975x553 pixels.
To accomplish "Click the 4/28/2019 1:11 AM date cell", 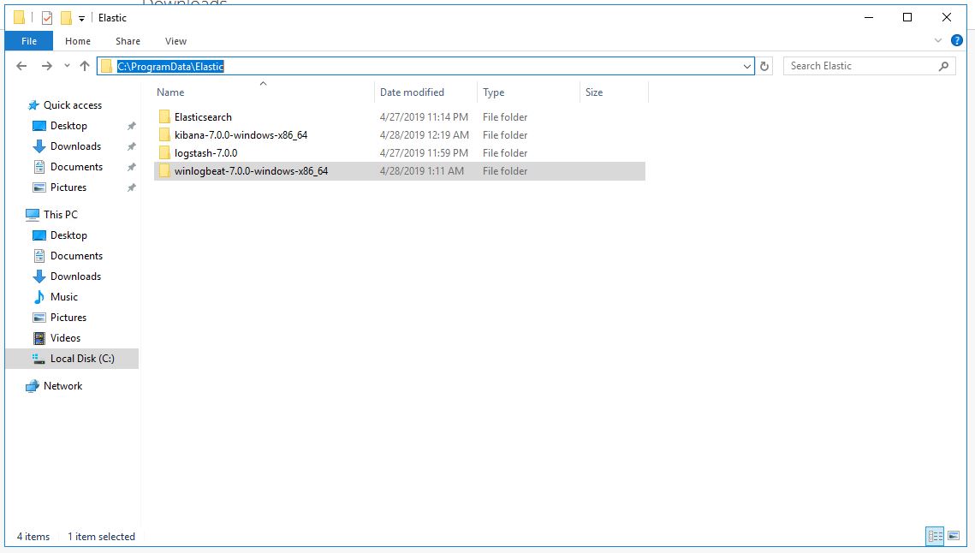I will pyautogui.click(x=422, y=171).
